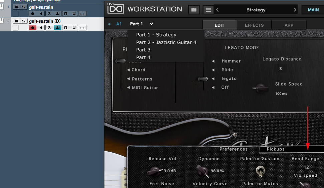This screenshot has height=188, width=324.
Task: Open channel settings (e) for guit-sustain (D)
Action: pyautogui.click(x=49, y=28)
